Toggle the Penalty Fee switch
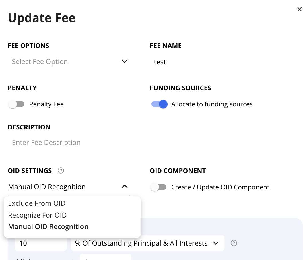Screen dimensions: 307x260 click(16, 104)
